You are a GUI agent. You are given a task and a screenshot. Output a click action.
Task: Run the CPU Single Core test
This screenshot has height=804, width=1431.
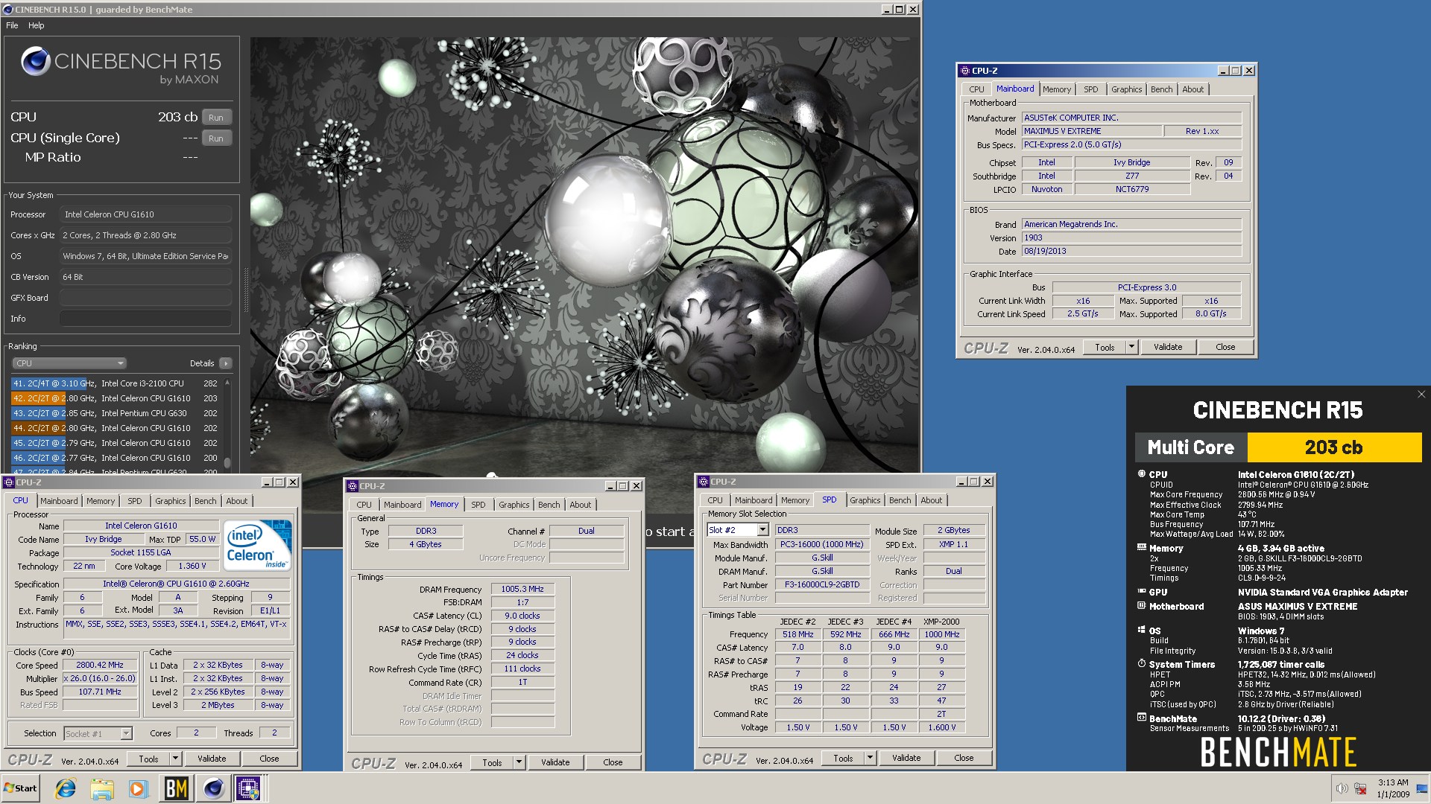click(x=216, y=138)
